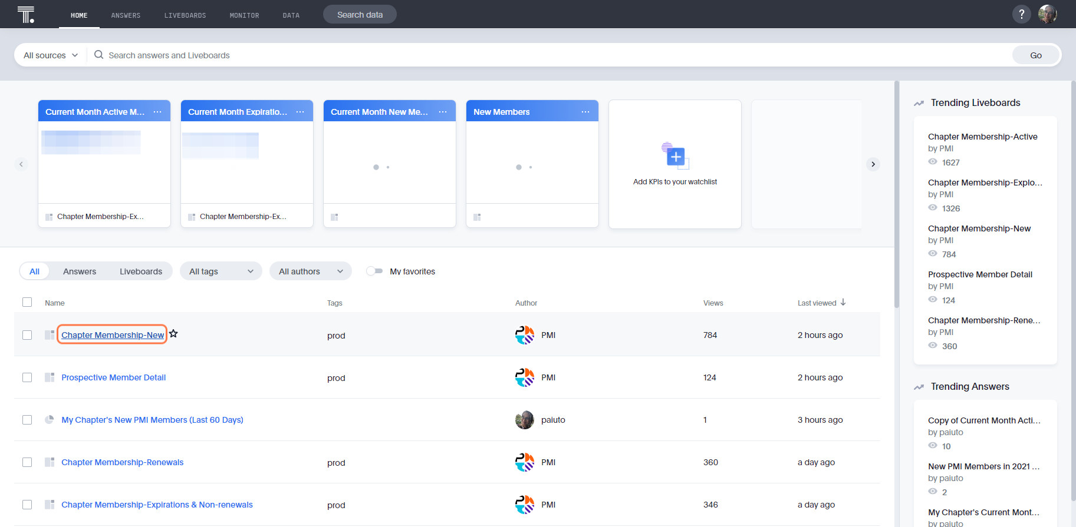Check the Chapter Membership-New row checkbox
The height and width of the screenshot is (527, 1076).
coord(27,335)
